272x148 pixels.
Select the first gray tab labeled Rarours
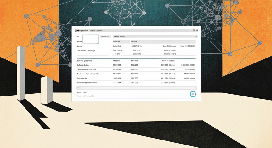121,42
